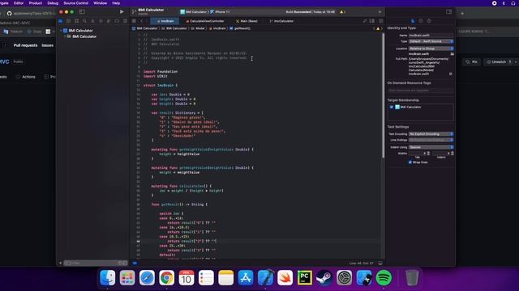The width and height of the screenshot is (519, 291).
Task: Open the related items grid menu
Action: tap(134, 21)
